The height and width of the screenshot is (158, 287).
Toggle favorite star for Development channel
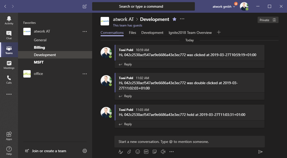[x=174, y=19]
